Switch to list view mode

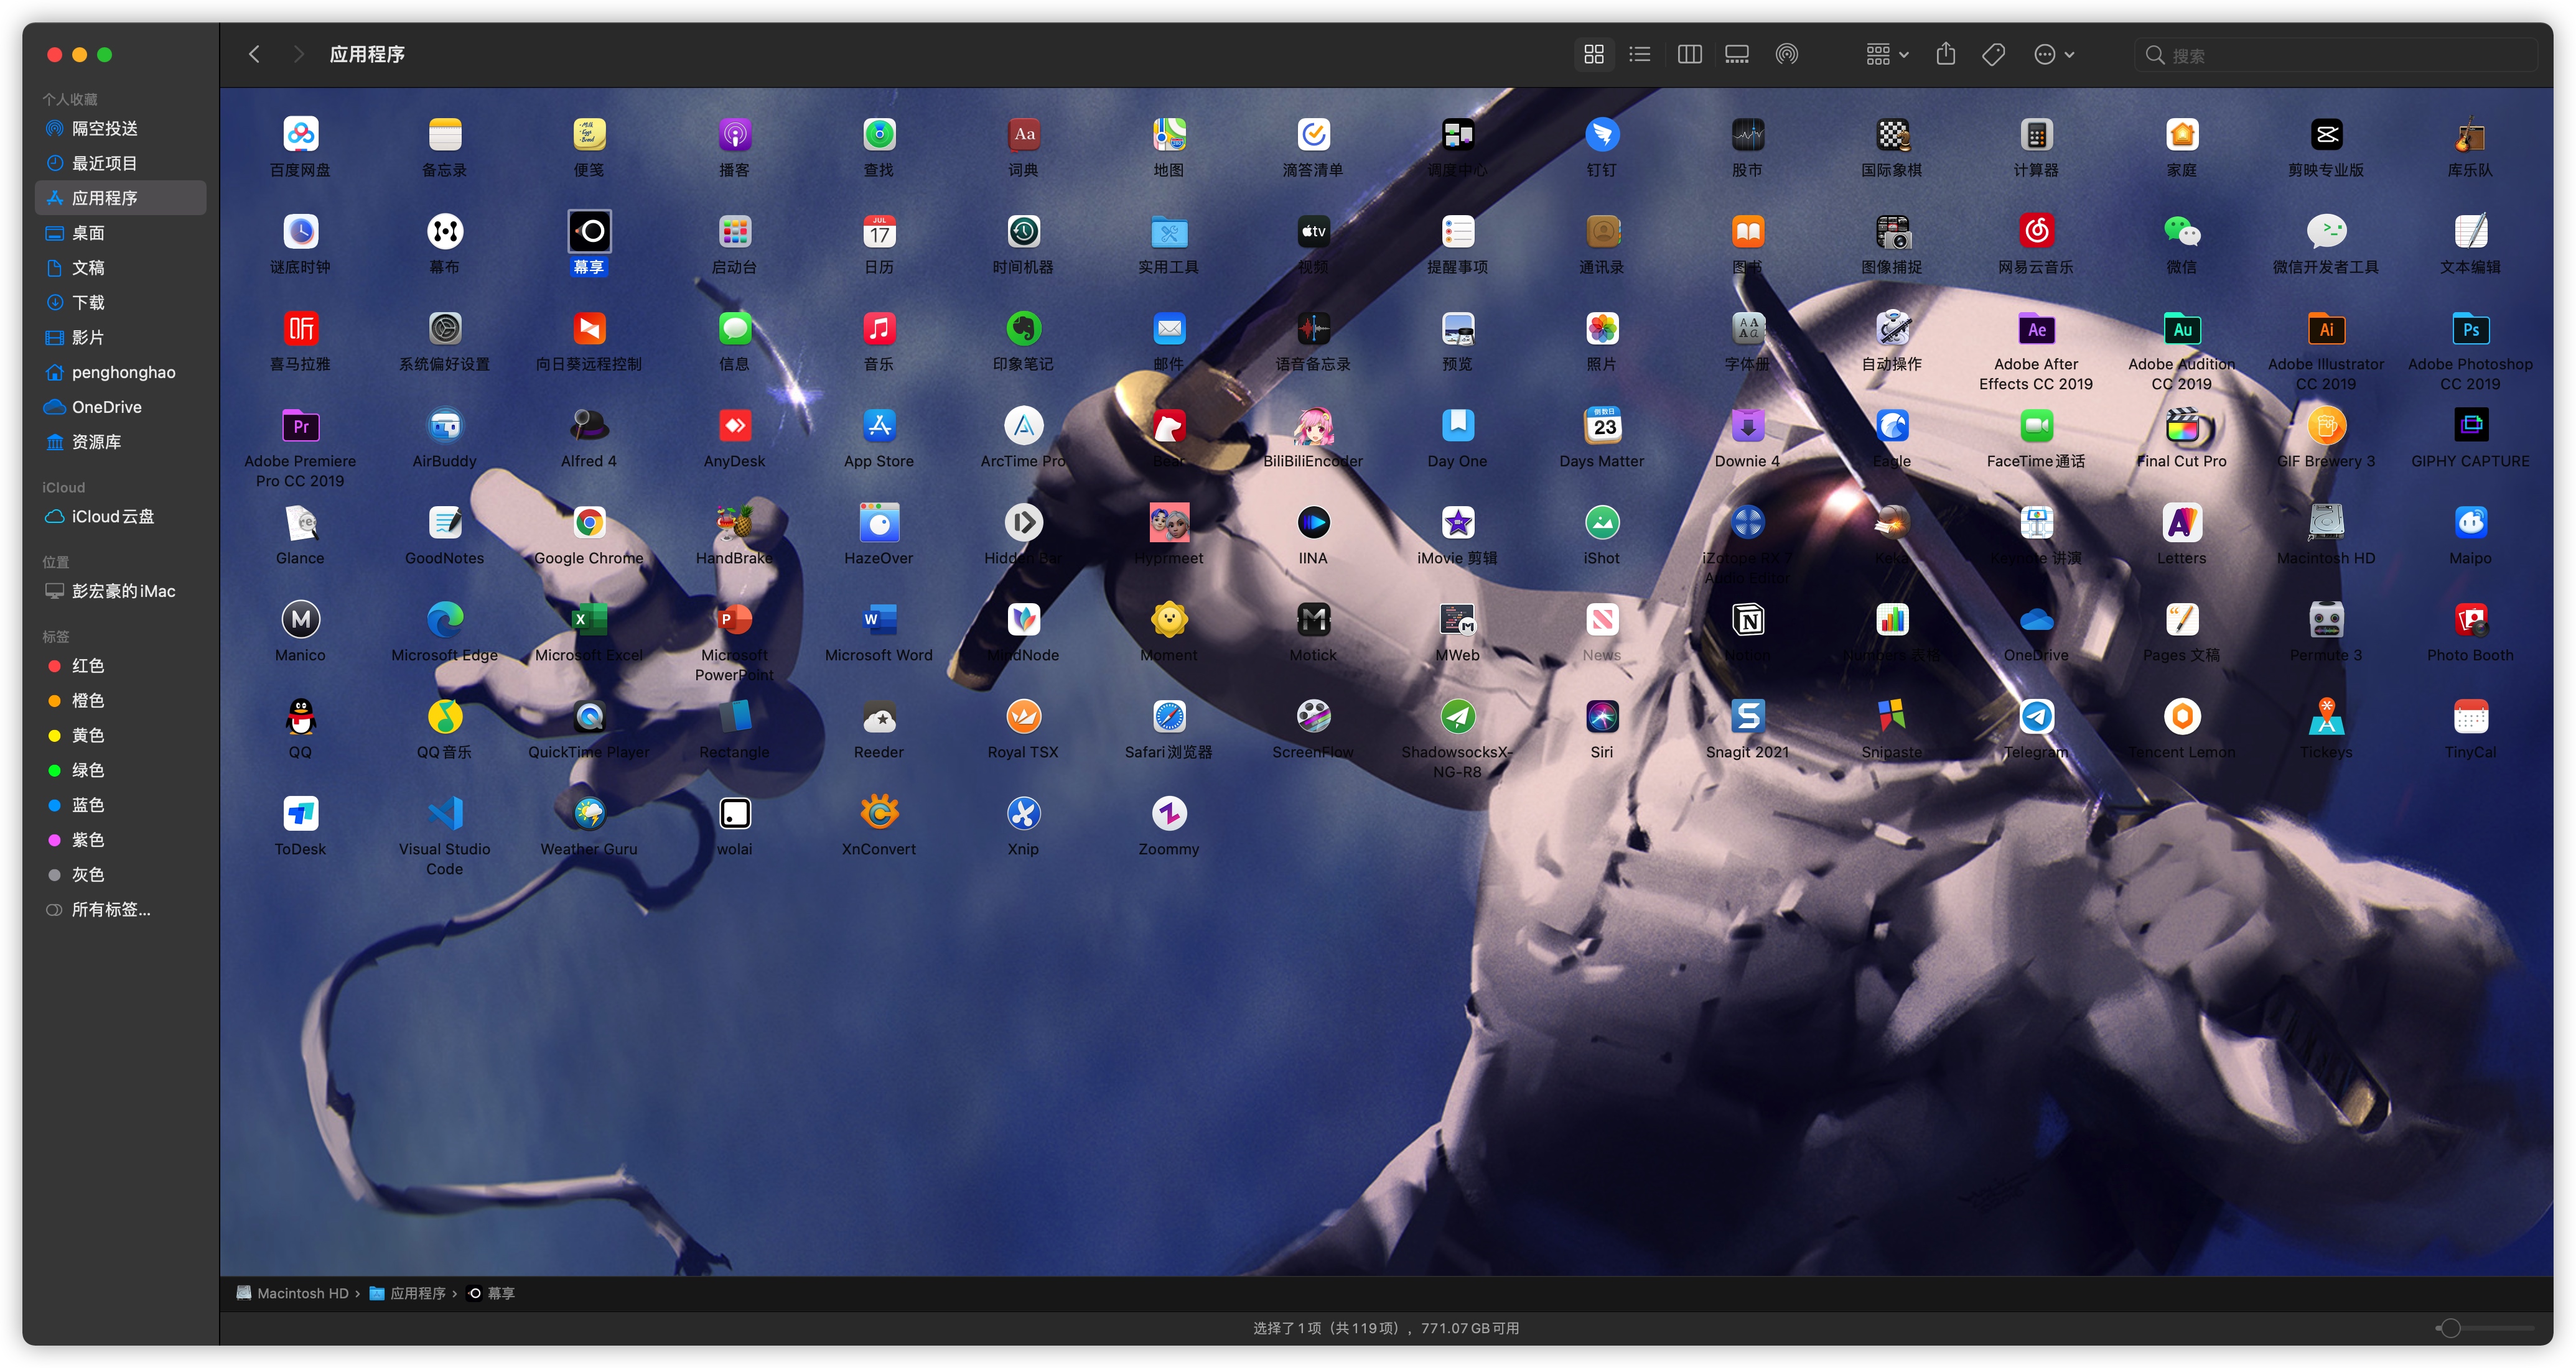(x=1639, y=54)
